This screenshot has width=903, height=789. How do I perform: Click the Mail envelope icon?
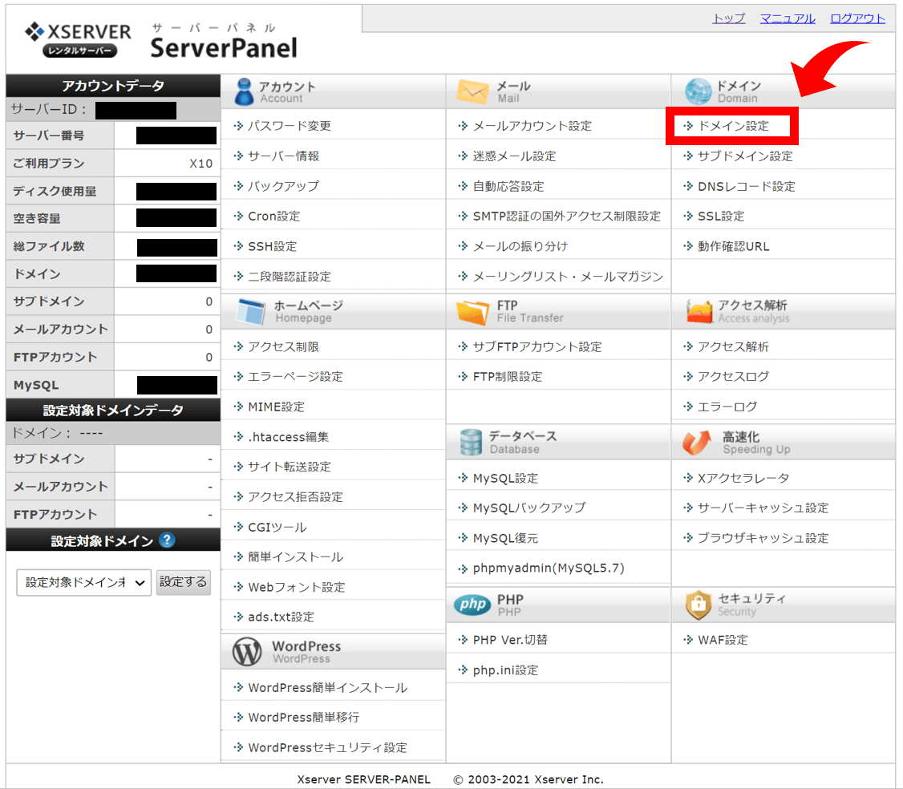(473, 91)
